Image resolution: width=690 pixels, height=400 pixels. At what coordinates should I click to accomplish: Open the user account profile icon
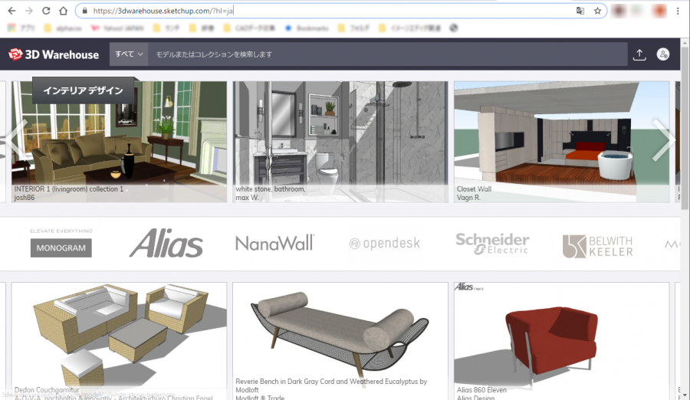[662, 54]
